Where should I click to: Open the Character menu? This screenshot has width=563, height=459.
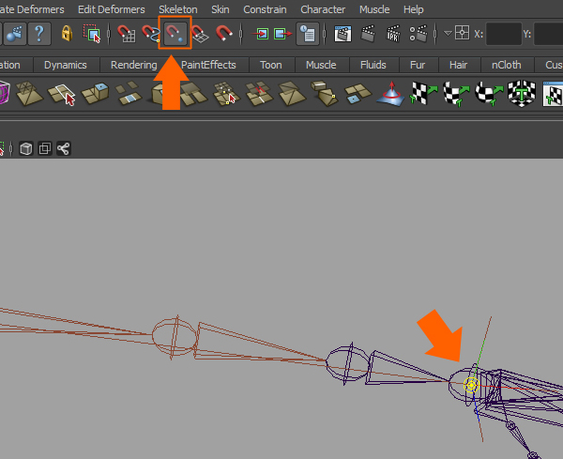(323, 9)
